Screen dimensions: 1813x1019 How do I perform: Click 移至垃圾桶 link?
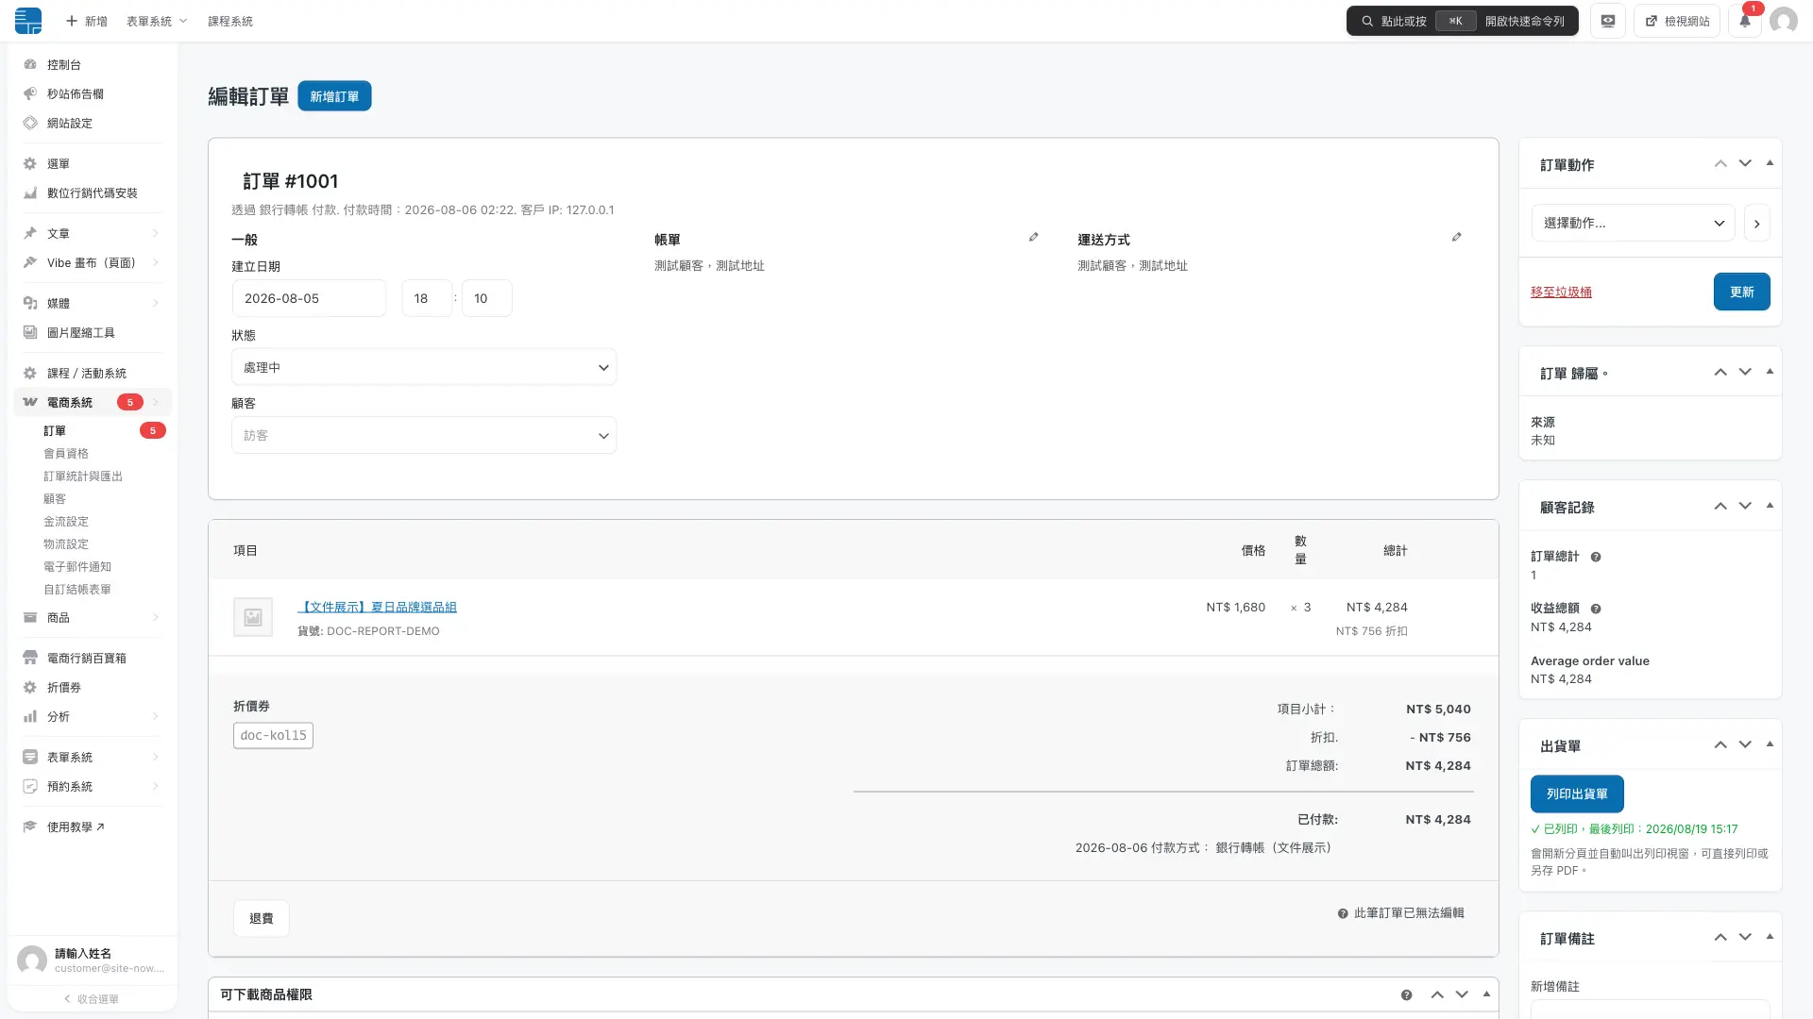[x=1561, y=292]
